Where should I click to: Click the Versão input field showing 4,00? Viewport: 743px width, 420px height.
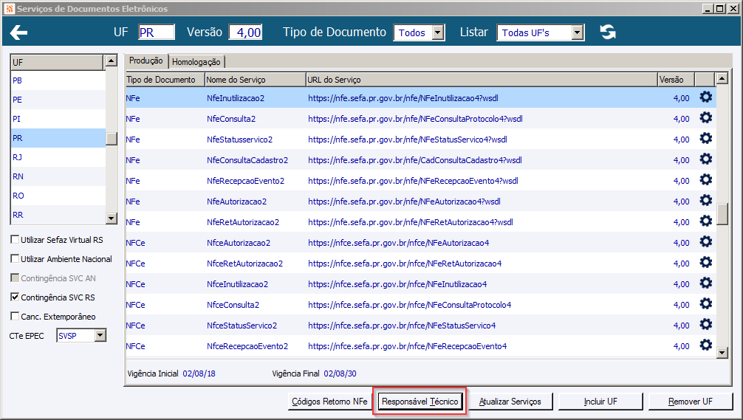coord(245,32)
